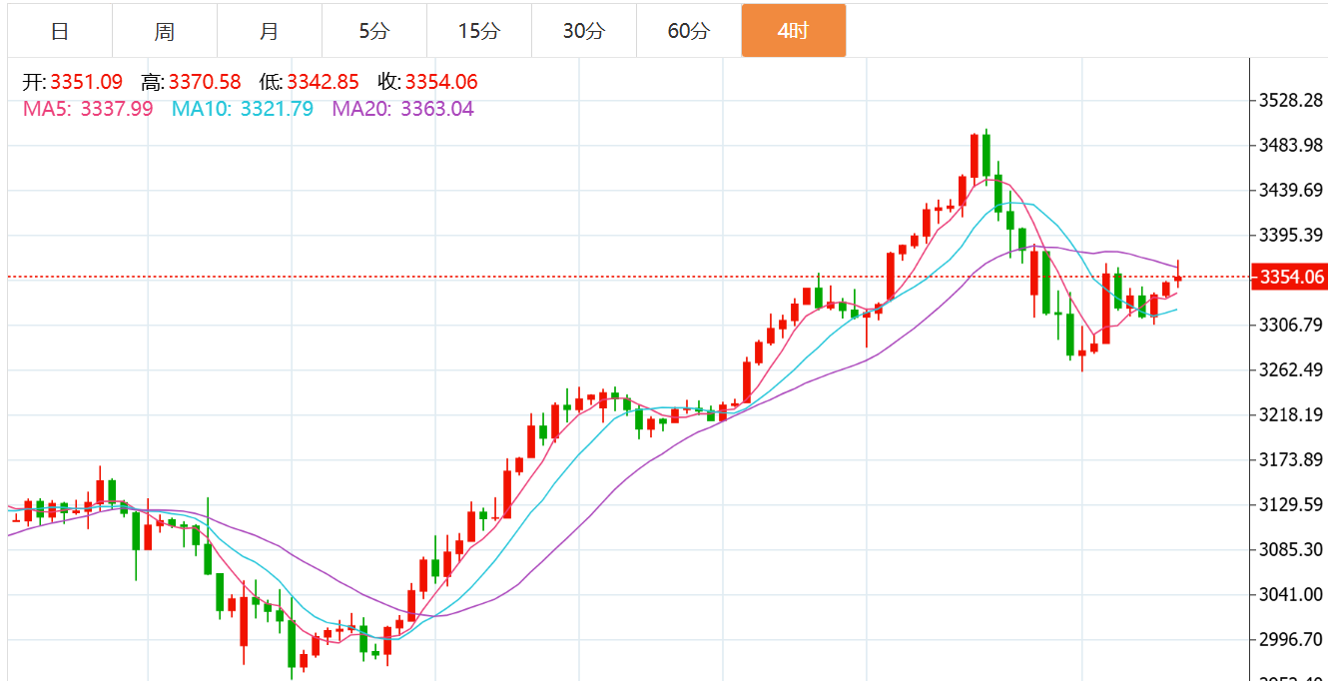Click the red current price tag on axis
This screenshot has height=681, width=1328.
pyautogui.click(x=1289, y=277)
